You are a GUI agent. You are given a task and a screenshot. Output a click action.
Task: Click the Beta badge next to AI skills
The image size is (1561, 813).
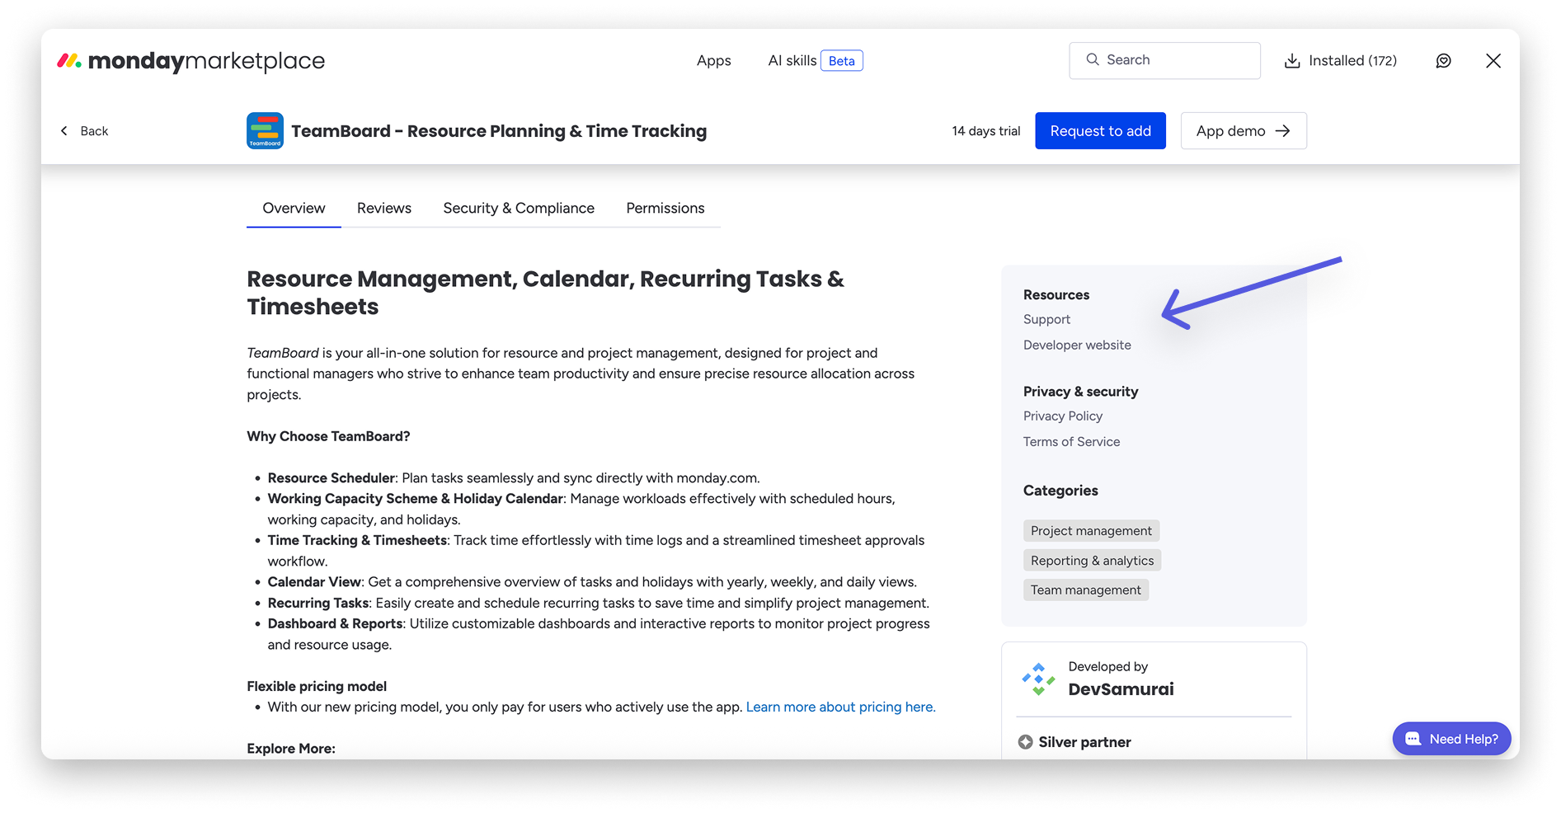(842, 61)
